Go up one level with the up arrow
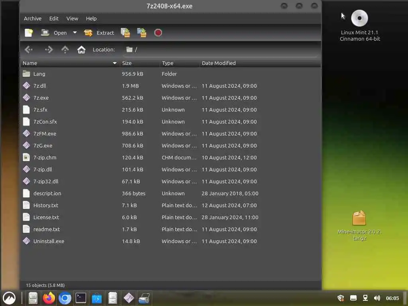Viewport: 408px width, 306px height. point(65,49)
